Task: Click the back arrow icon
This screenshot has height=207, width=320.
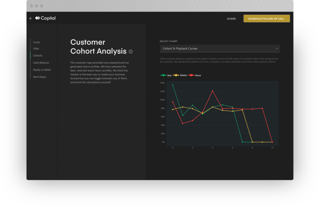Action: point(31,19)
